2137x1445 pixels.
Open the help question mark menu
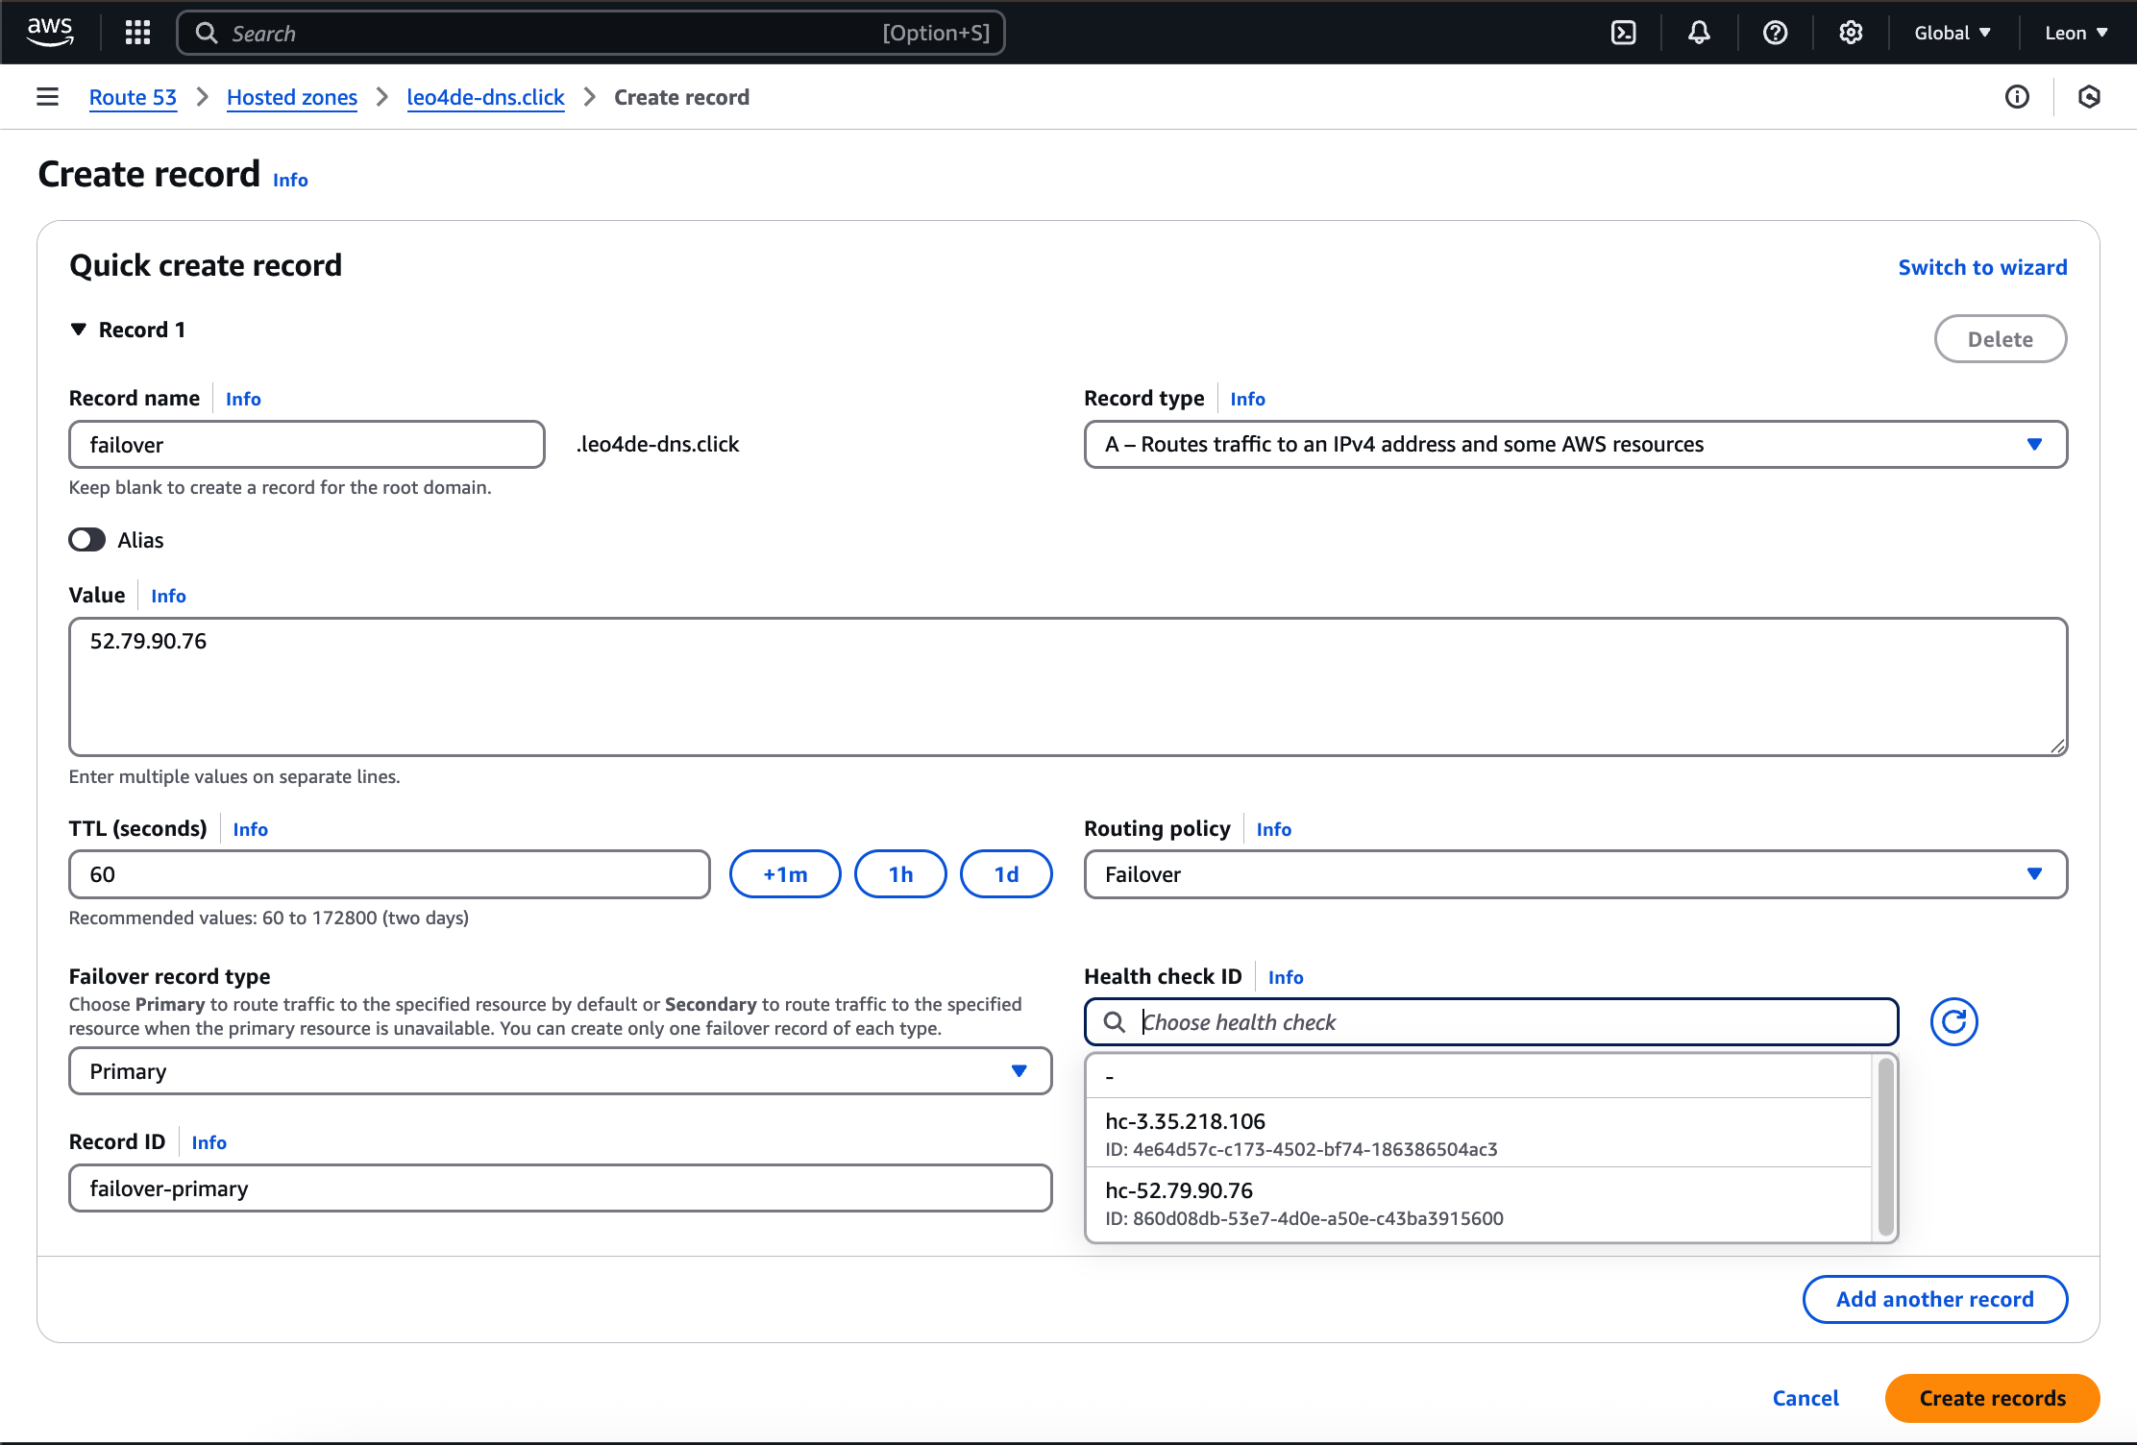point(1775,33)
